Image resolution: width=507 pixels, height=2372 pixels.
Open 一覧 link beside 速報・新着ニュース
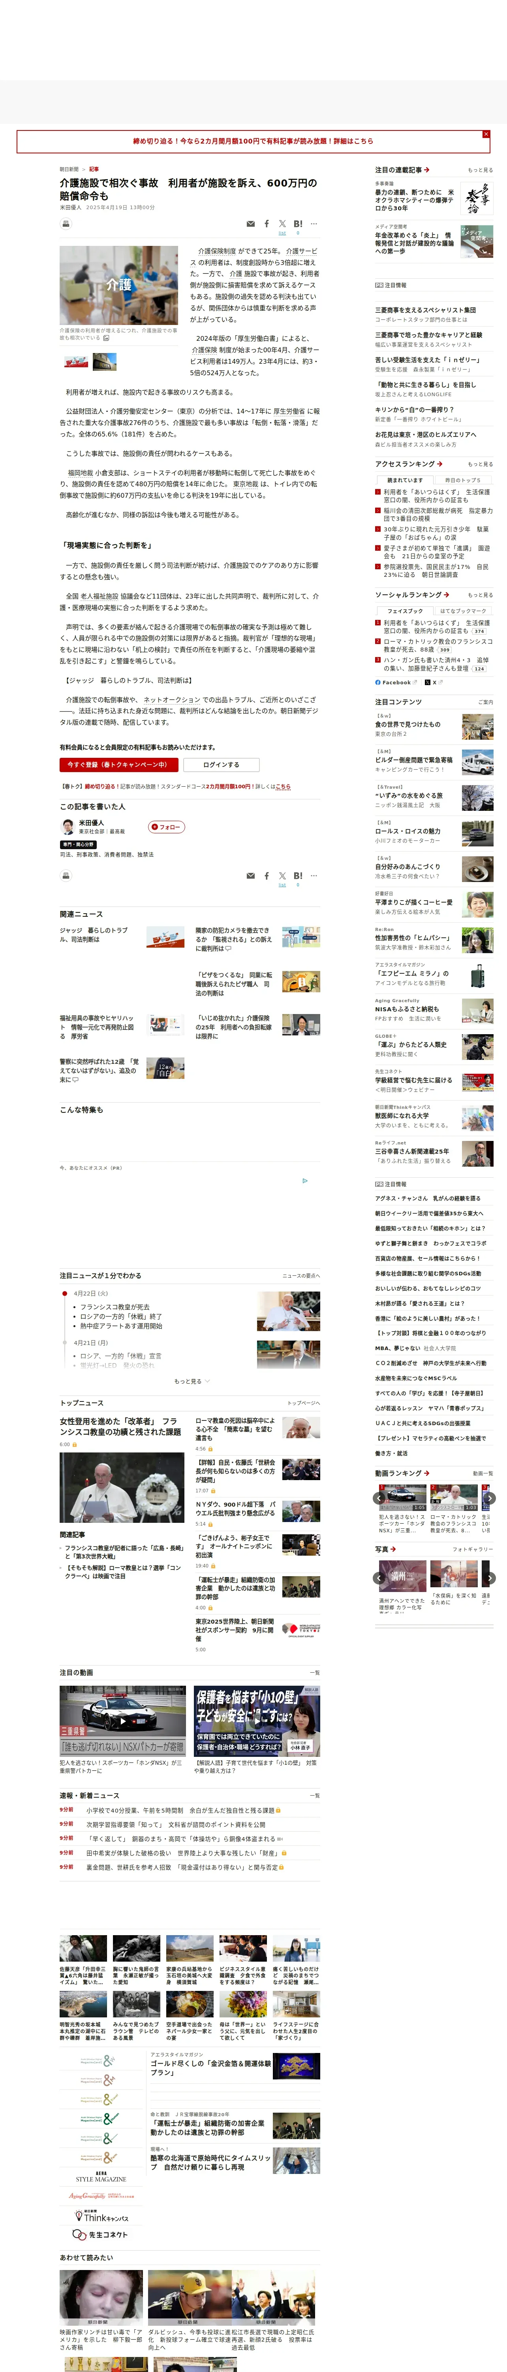(x=315, y=1796)
